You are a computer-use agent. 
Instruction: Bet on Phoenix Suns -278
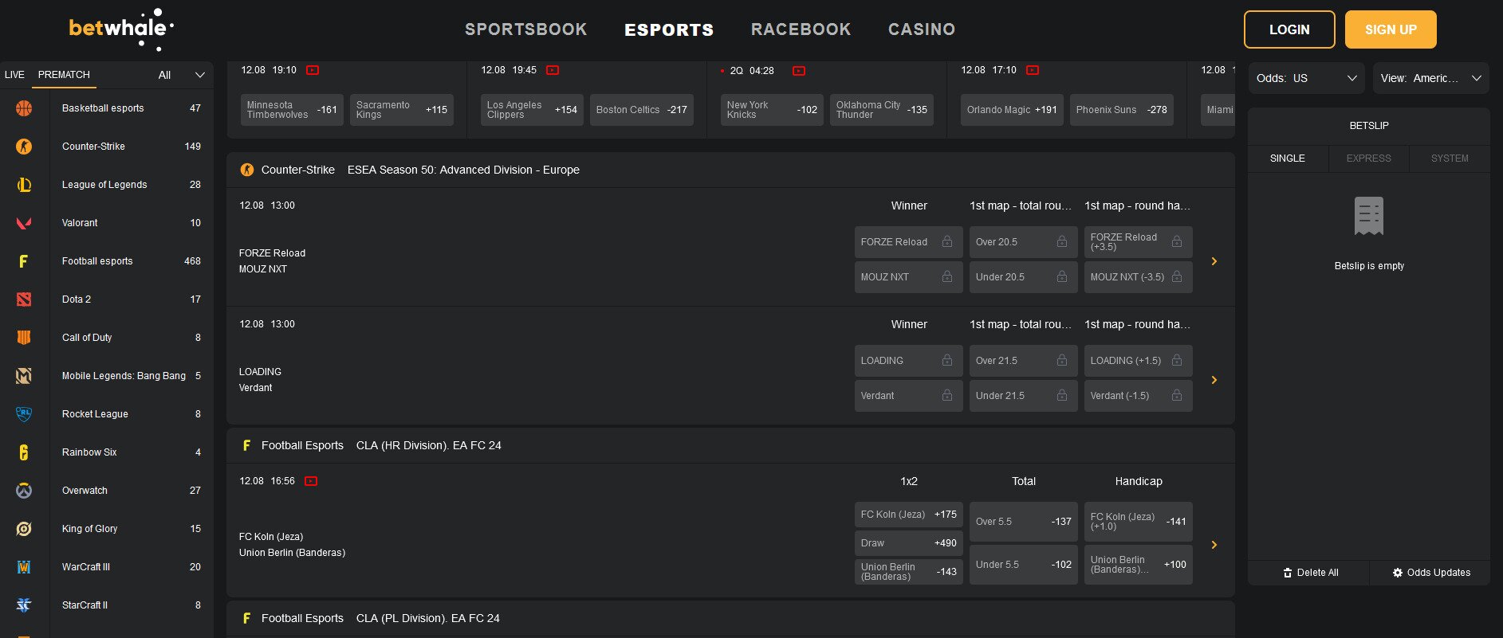coord(1122,110)
